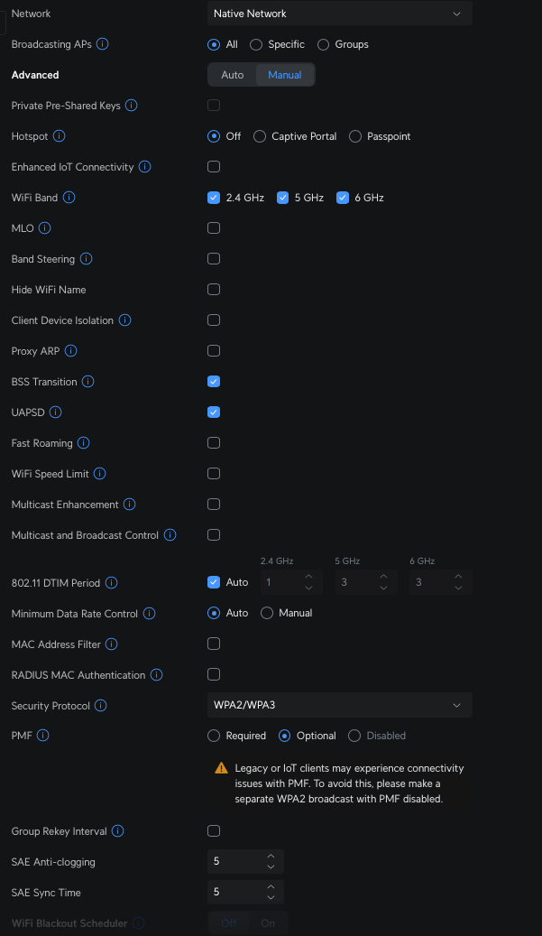The image size is (542, 936).
Task: Increase the SAE Anti-clogging value
Action: [x=271, y=856]
